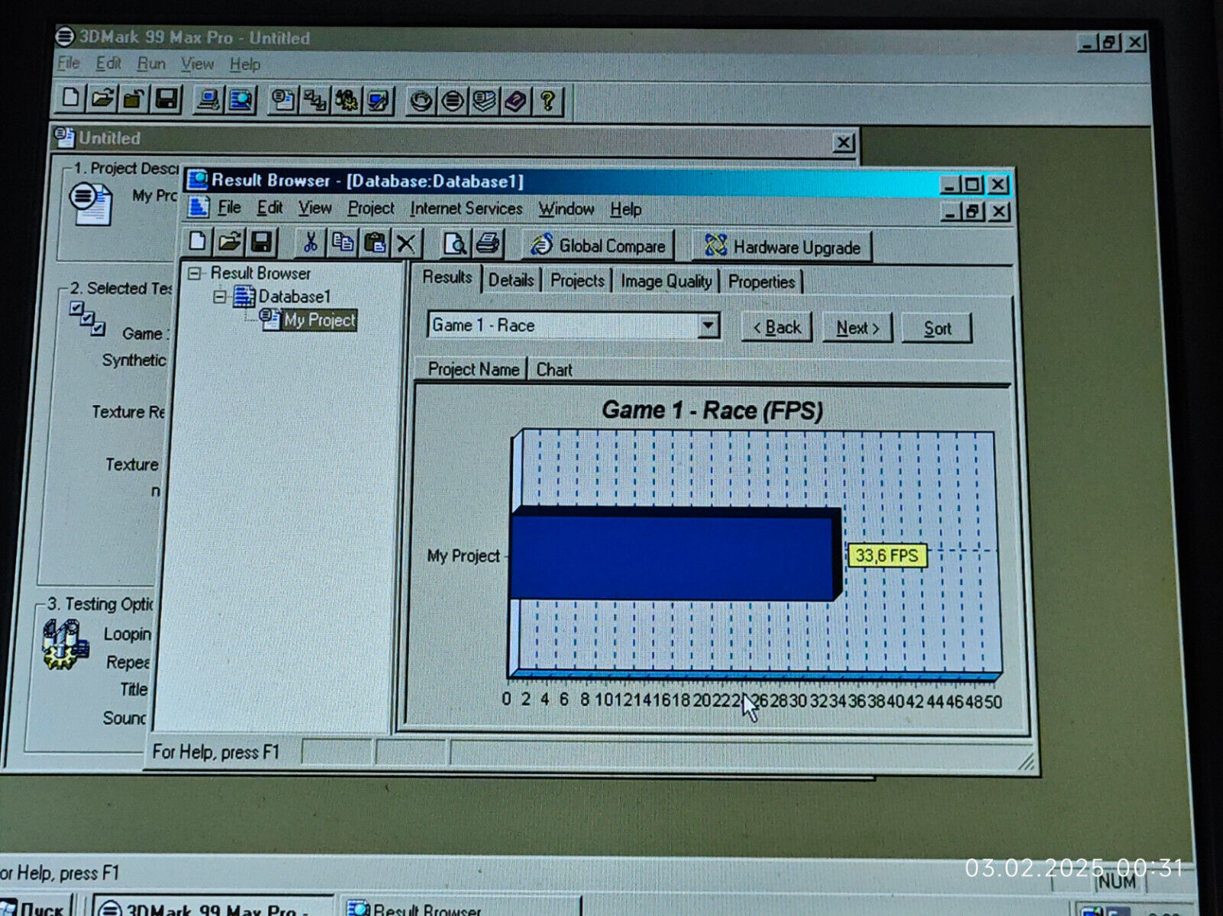The image size is (1223, 916).
Task: Open Edit menu in Result Browser
Action: coord(269,208)
